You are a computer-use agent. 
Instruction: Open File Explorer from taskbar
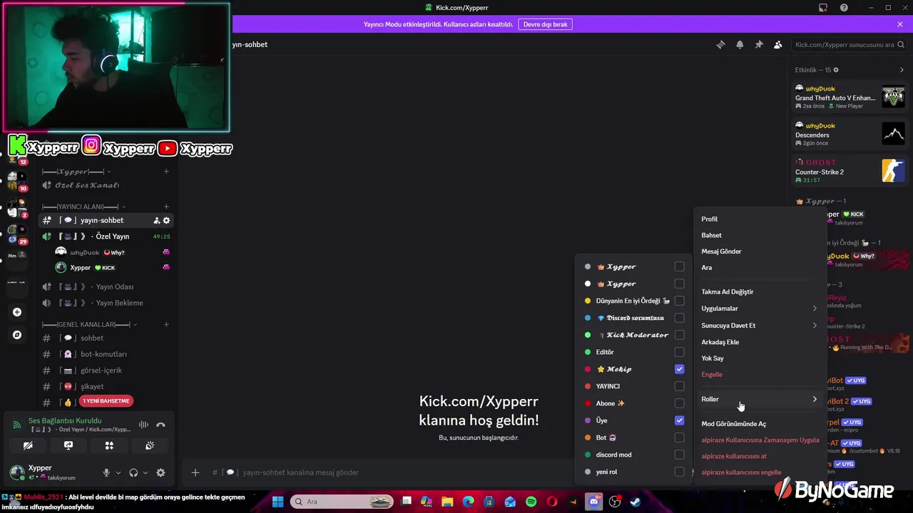point(447,502)
